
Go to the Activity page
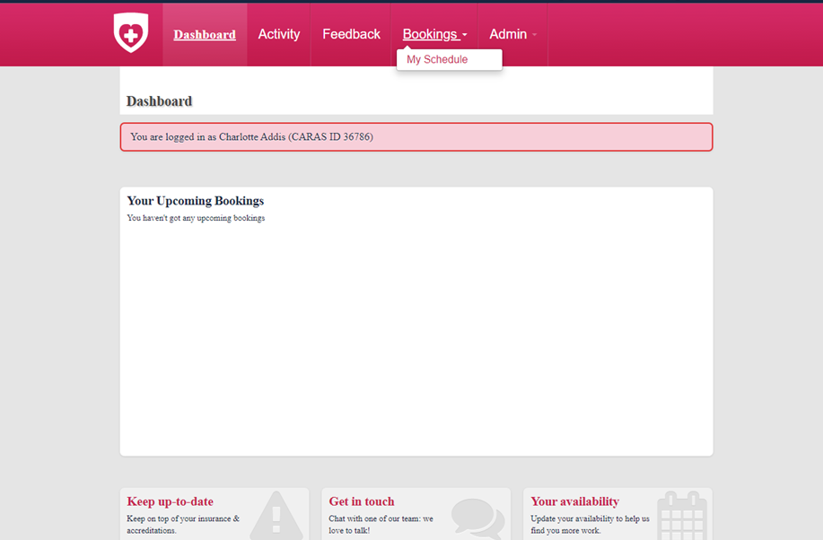(279, 34)
